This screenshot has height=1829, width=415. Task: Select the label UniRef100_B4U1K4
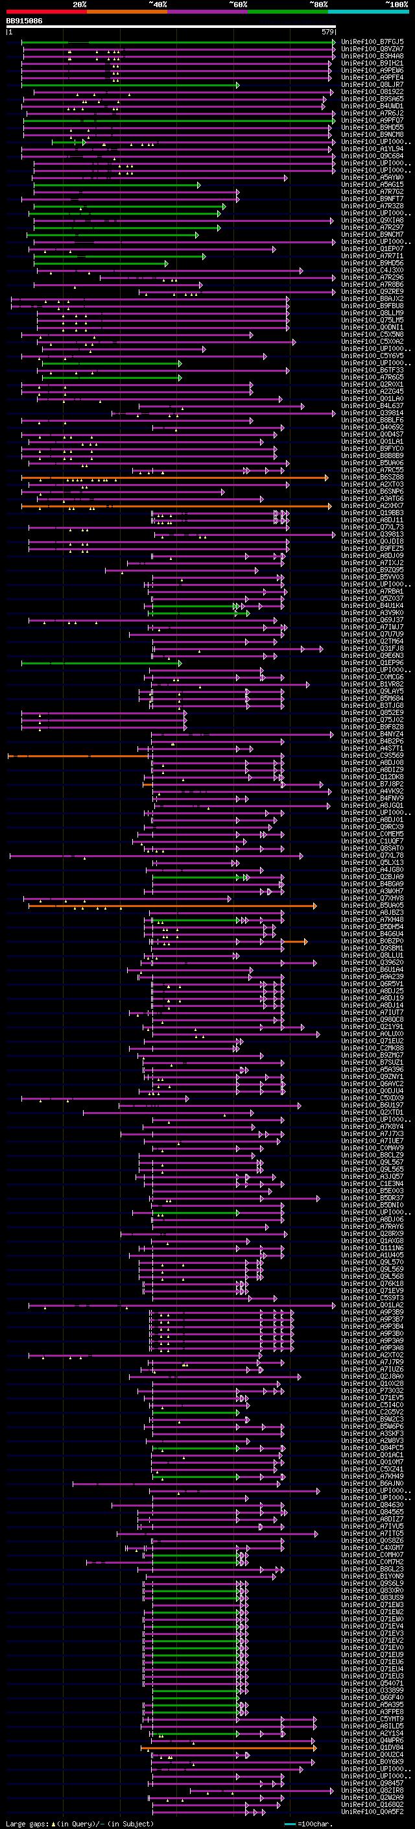click(x=372, y=607)
